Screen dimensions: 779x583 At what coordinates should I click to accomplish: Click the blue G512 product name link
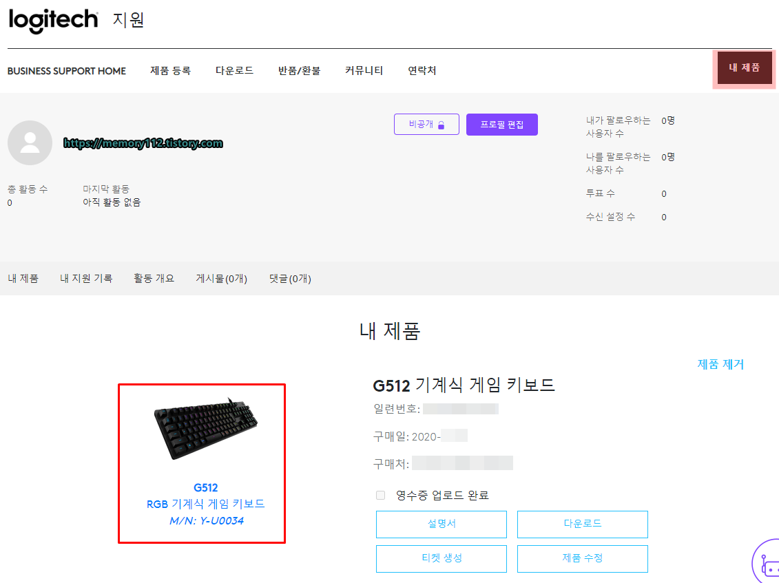click(206, 487)
